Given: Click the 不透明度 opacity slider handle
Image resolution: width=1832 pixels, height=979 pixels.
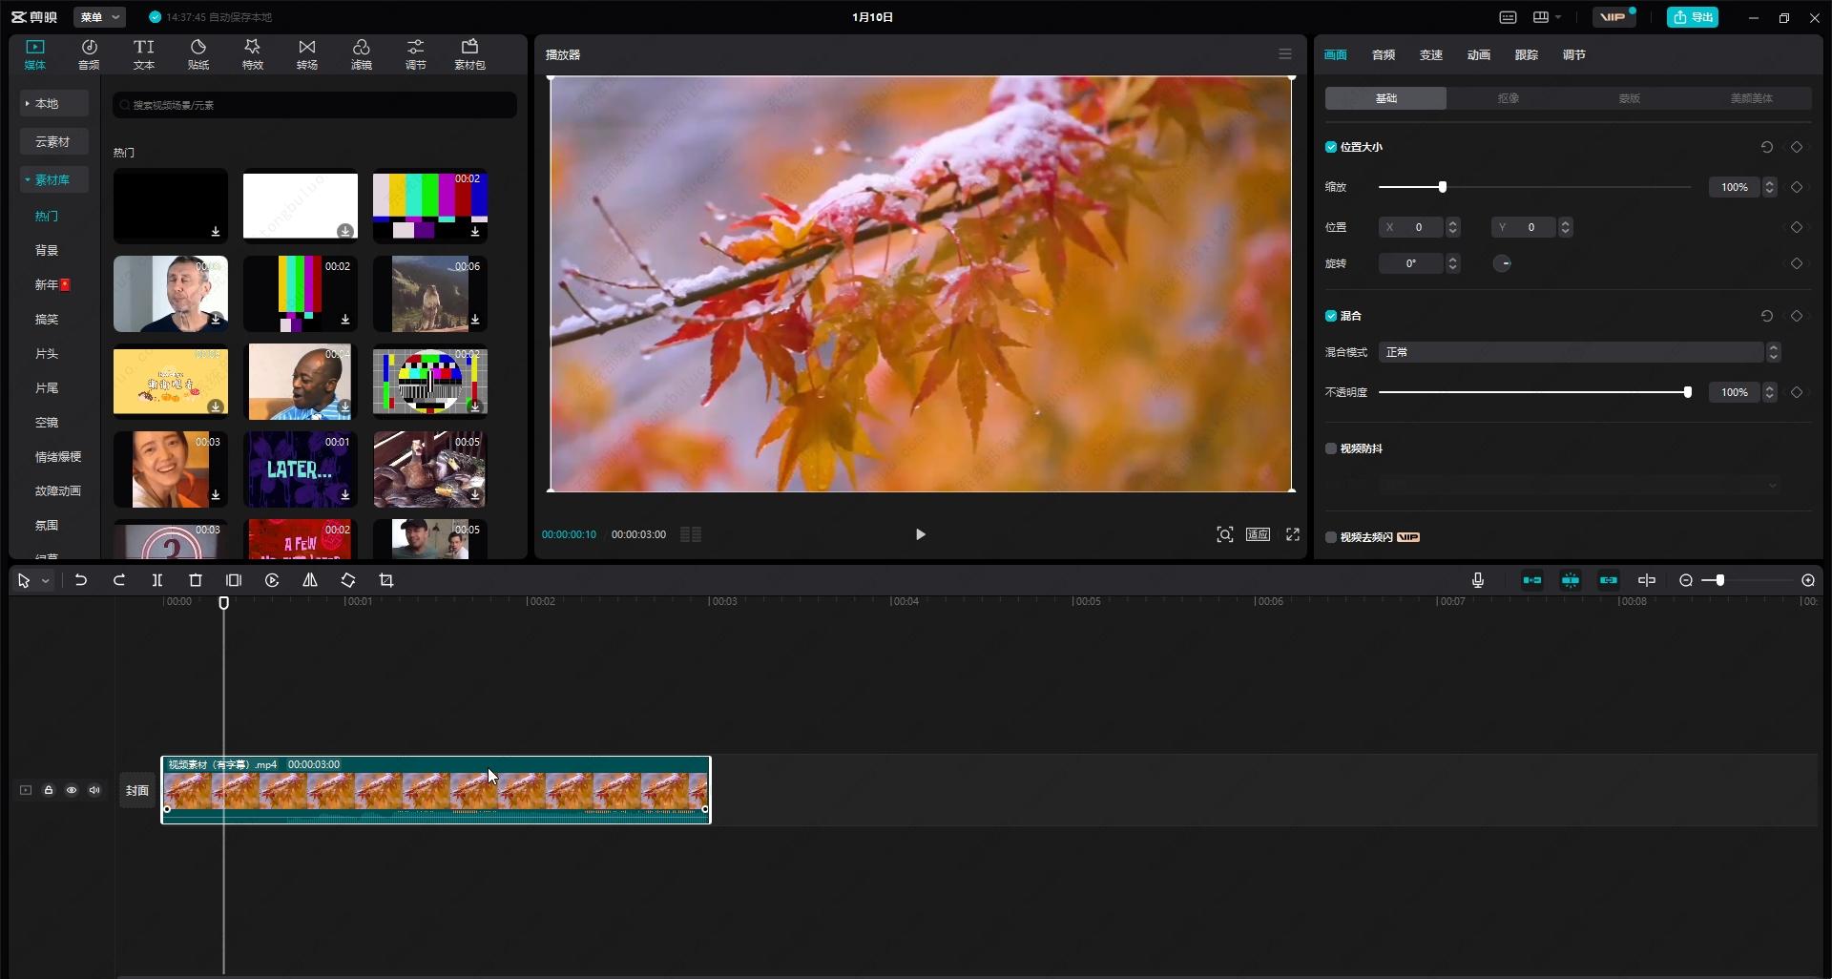Looking at the screenshot, I should point(1687,392).
